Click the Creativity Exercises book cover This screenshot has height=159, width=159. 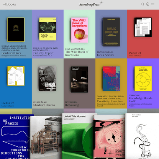111,79
